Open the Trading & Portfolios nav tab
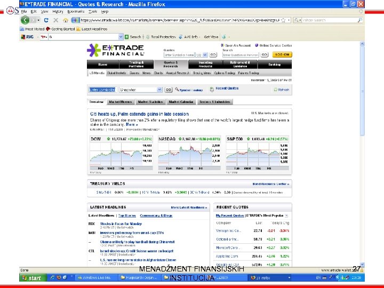384x288 pixels. point(137,65)
